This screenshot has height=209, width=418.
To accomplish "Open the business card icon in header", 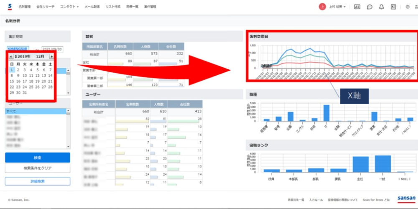I will [357, 7].
